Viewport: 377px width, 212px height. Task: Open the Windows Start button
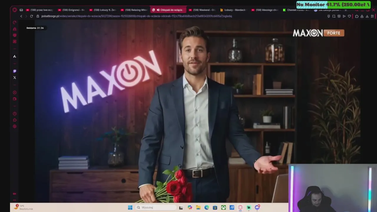130,208
